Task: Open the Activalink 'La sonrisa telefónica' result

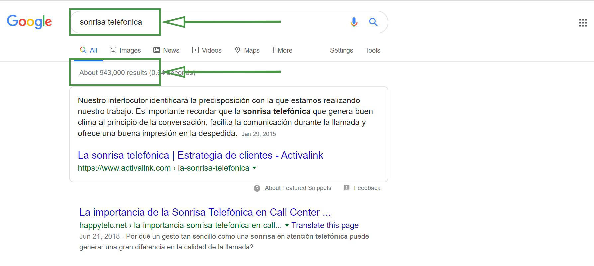Action: [200, 155]
